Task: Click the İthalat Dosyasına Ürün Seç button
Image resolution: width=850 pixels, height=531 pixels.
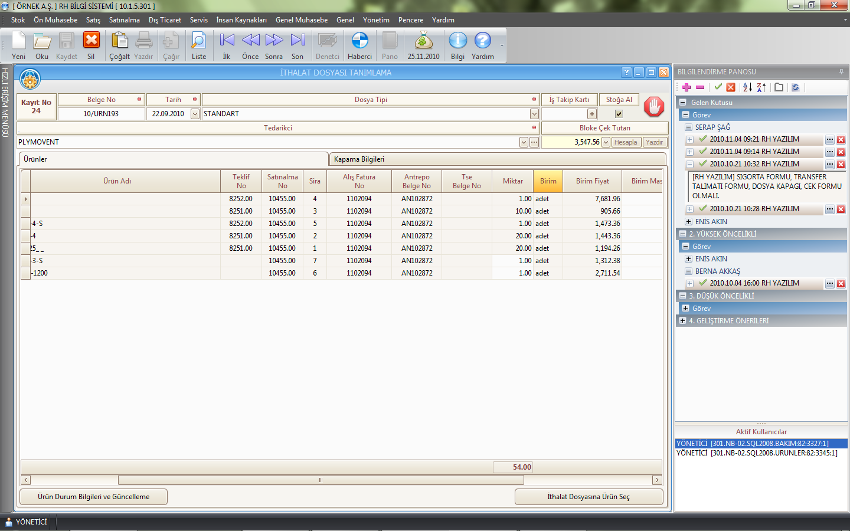Action: pos(589,497)
